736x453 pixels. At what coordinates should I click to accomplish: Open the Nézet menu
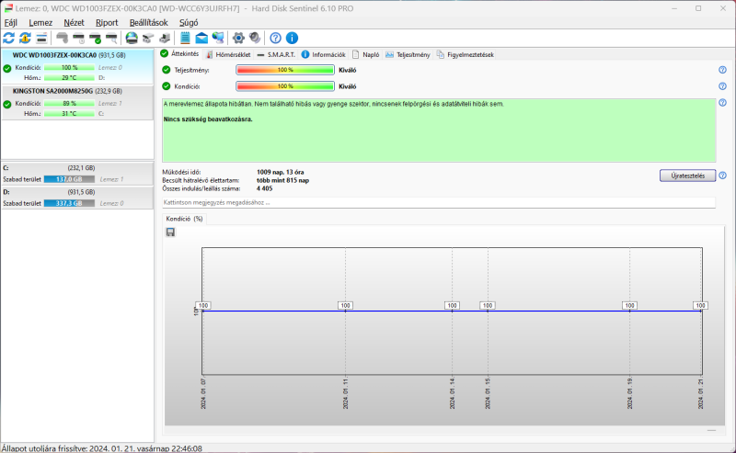tap(74, 22)
